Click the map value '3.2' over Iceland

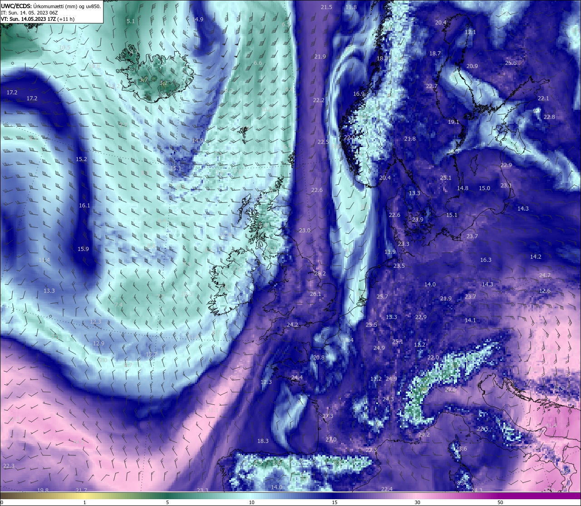164,83
